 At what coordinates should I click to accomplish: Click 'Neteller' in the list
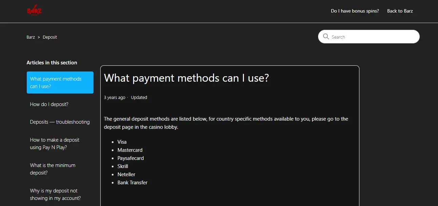[126, 174]
